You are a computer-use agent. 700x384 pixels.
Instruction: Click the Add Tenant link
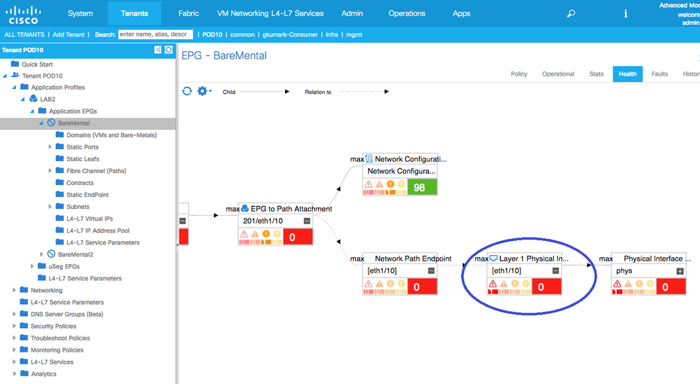[68, 34]
